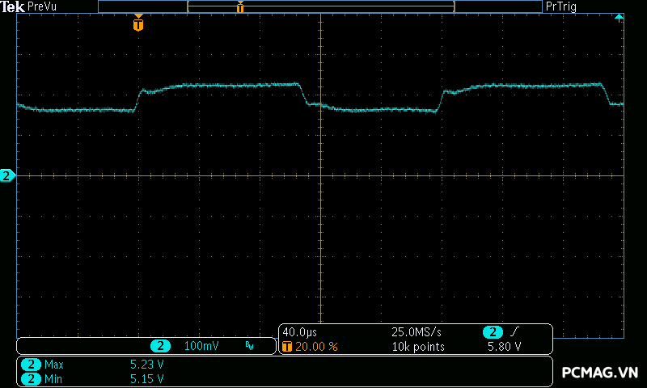Click the cyan trigger level arrow at right edge
647x388 pixels.
click(619, 18)
